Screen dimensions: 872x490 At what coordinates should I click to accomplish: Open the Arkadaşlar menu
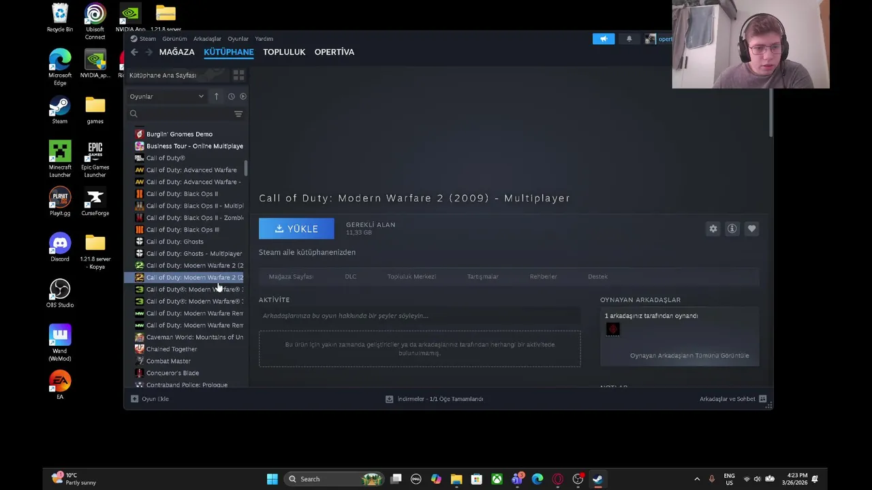click(x=207, y=39)
